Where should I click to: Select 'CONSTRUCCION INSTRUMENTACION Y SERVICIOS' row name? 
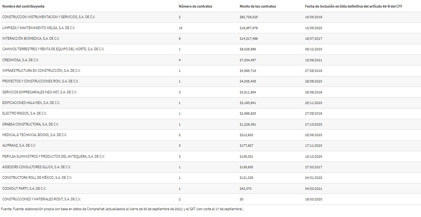[48, 17]
